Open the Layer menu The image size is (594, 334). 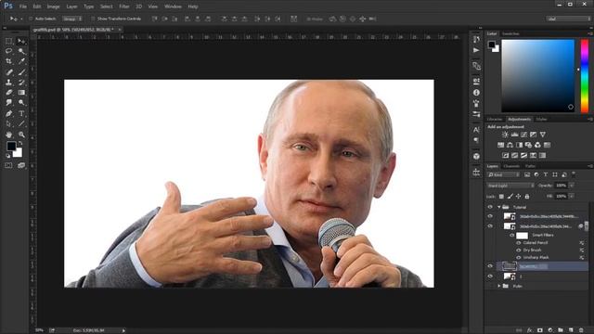click(x=71, y=6)
